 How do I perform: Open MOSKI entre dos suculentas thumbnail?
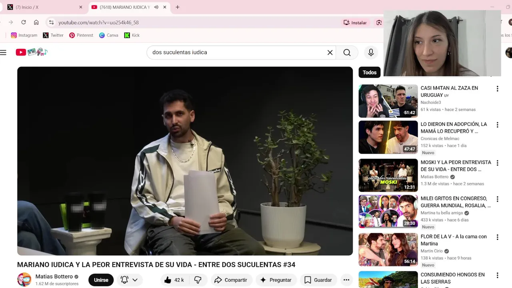pyautogui.click(x=388, y=175)
